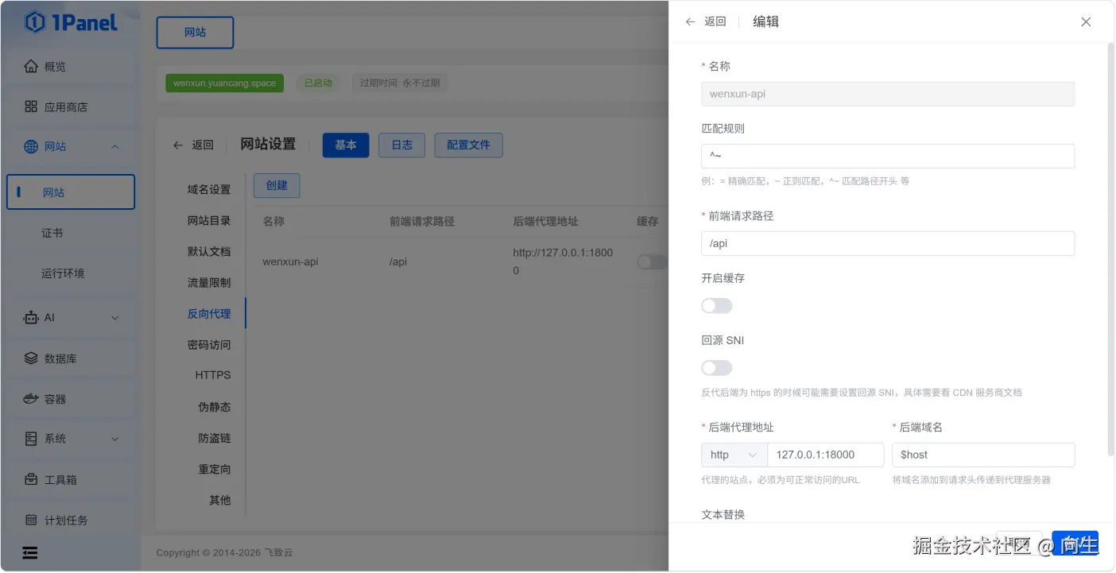Click the 名称 field wenxun-api
This screenshot has height=573, width=1116.
click(x=888, y=94)
